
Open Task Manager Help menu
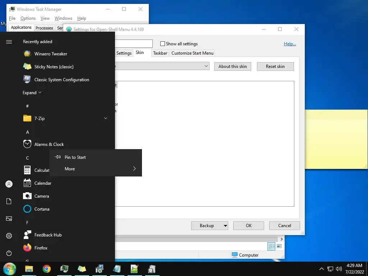click(x=82, y=18)
